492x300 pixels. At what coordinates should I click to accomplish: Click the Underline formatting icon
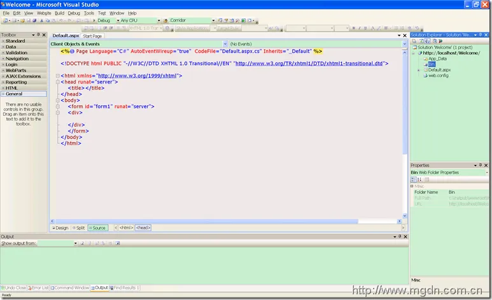click(365, 28)
